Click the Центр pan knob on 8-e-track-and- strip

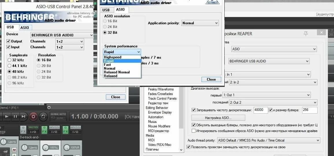coord(25,148)
